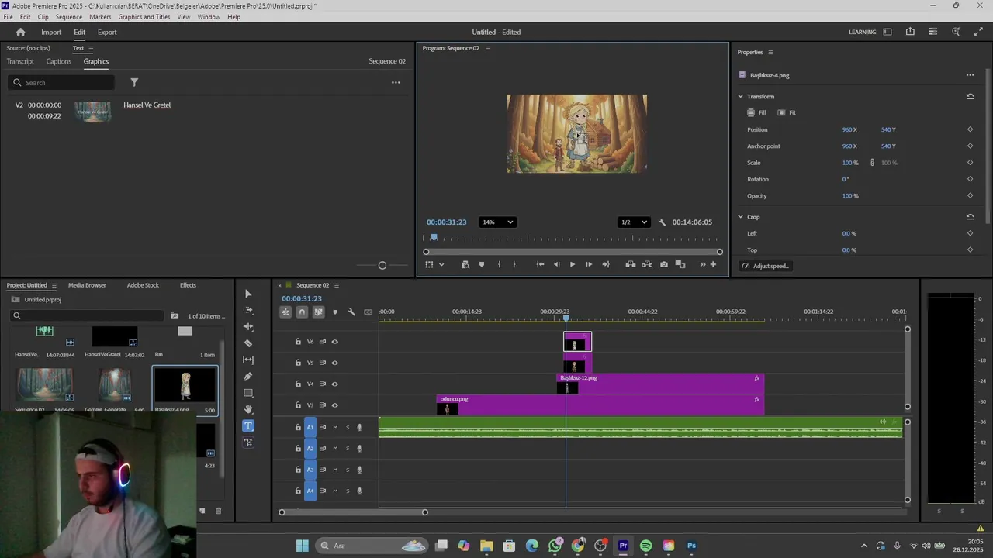Toggle lock on track V5

click(x=298, y=363)
